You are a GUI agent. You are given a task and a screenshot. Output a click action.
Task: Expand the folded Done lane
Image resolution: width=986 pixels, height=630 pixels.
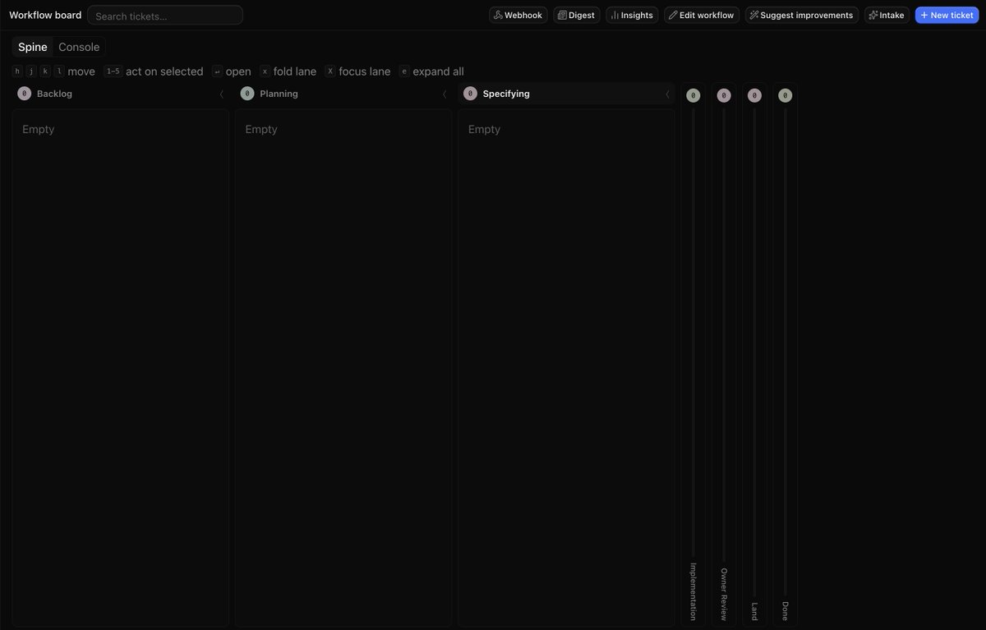click(x=785, y=353)
